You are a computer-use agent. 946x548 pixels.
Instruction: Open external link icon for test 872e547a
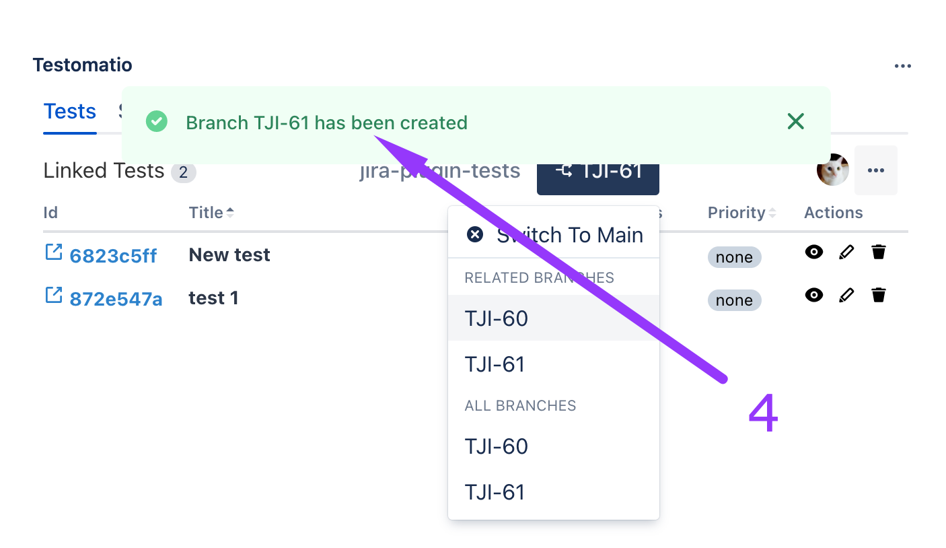pos(53,296)
